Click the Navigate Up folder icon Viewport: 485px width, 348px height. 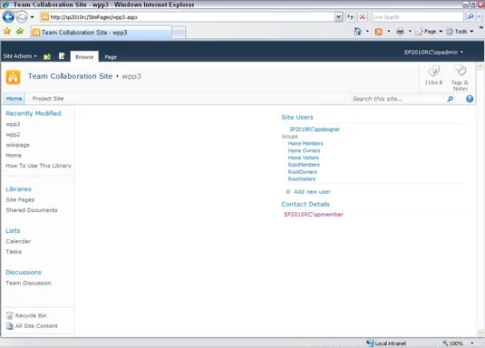[47, 56]
